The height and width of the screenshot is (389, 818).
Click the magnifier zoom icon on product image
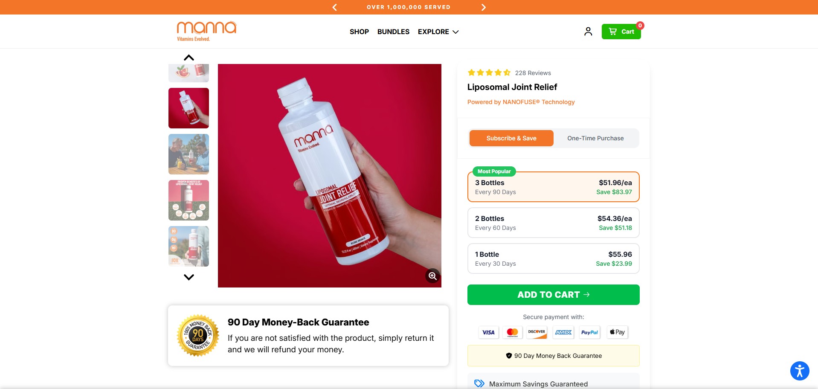[x=432, y=276]
